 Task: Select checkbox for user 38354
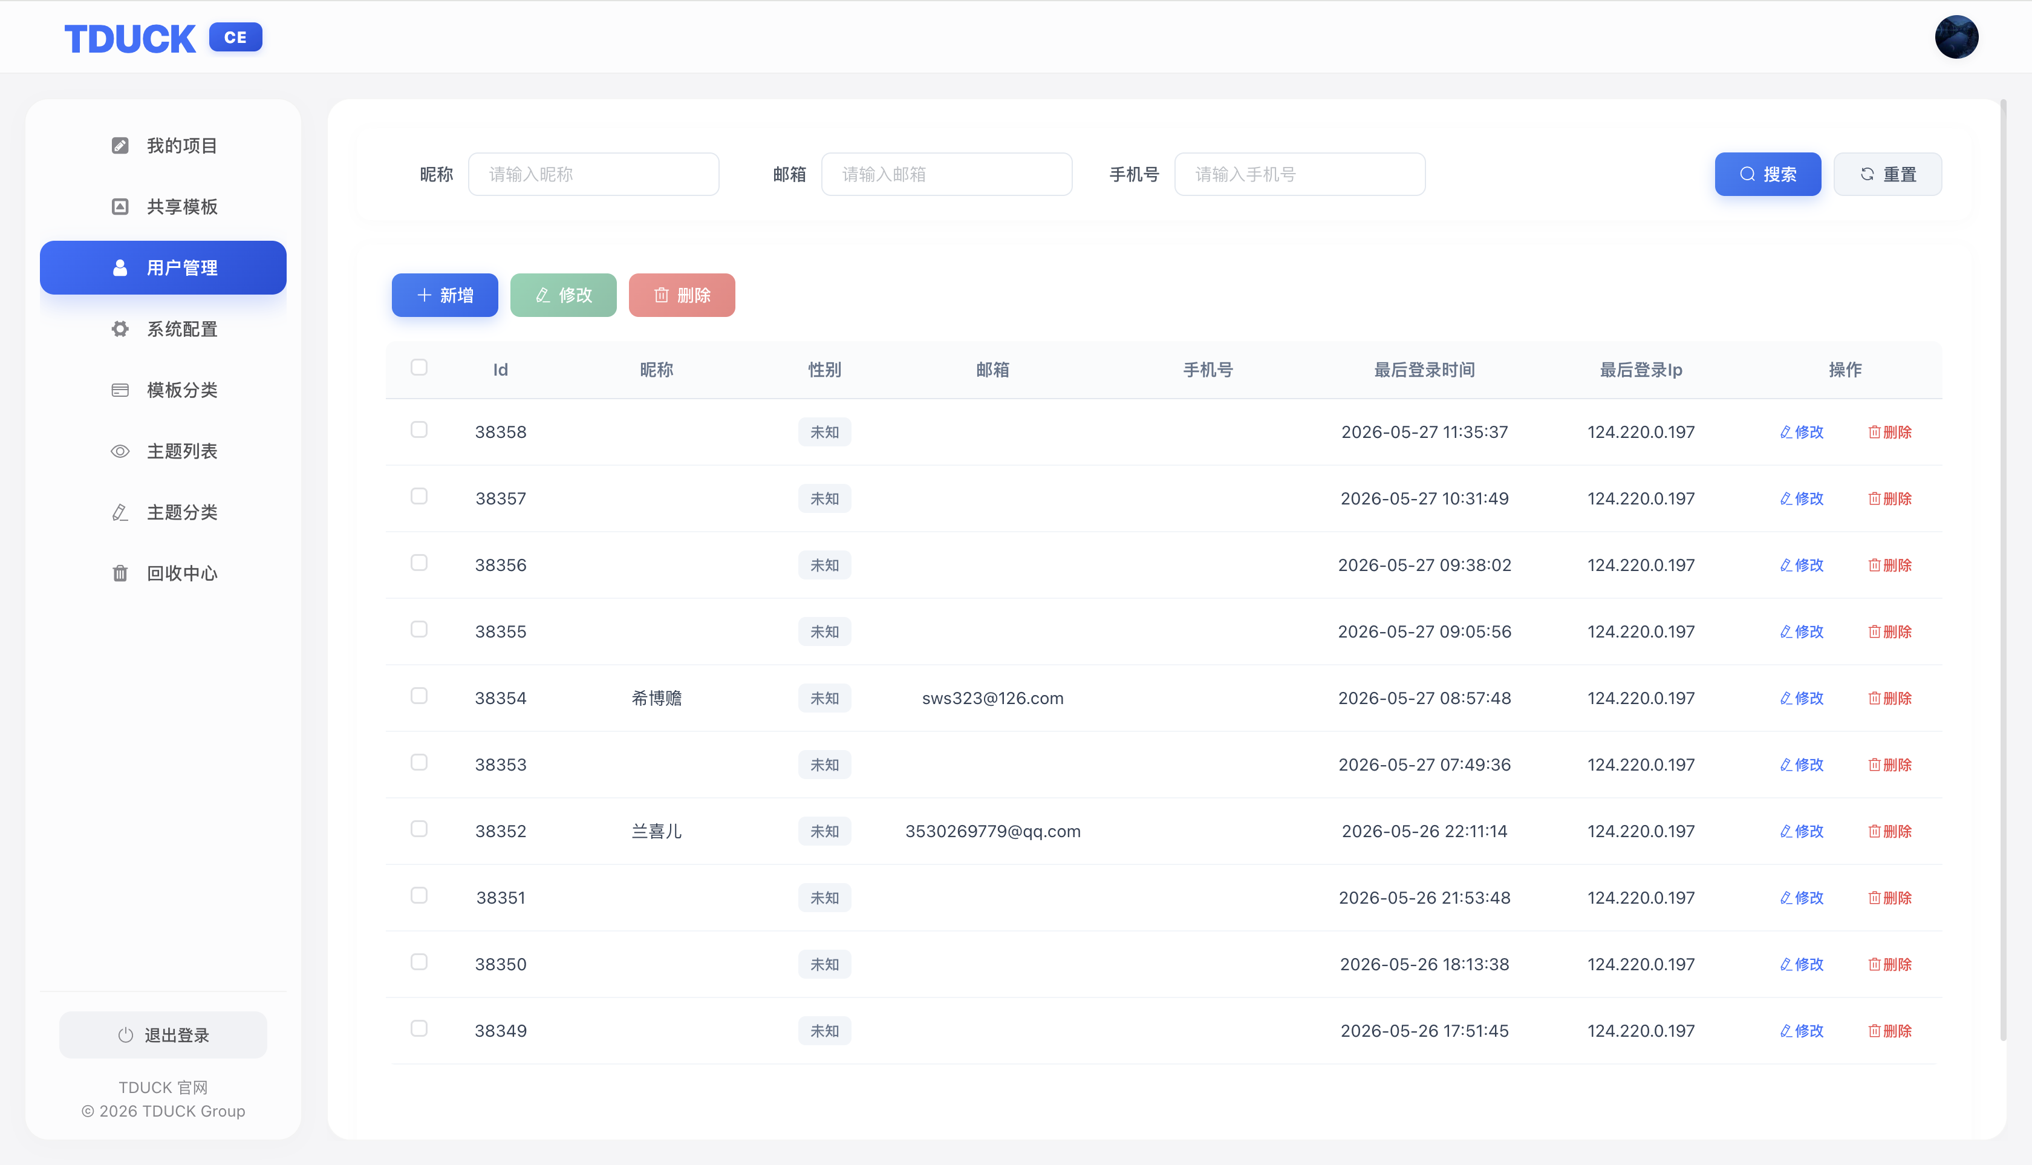[419, 696]
